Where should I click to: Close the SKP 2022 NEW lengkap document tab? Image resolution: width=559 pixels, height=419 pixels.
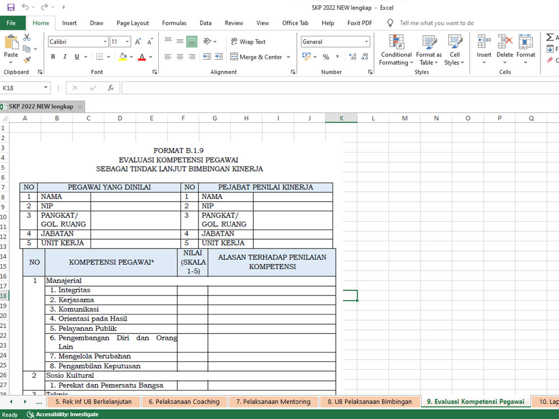point(80,107)
